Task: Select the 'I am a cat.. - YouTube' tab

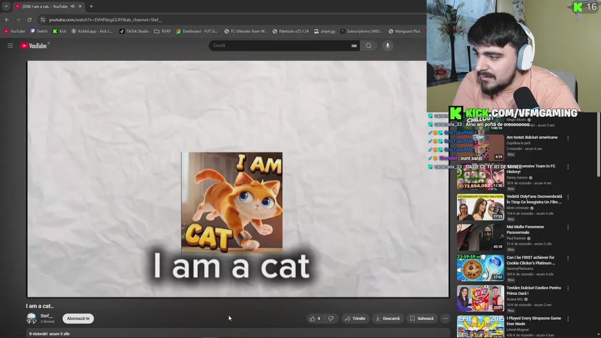Action: (45, 7)
